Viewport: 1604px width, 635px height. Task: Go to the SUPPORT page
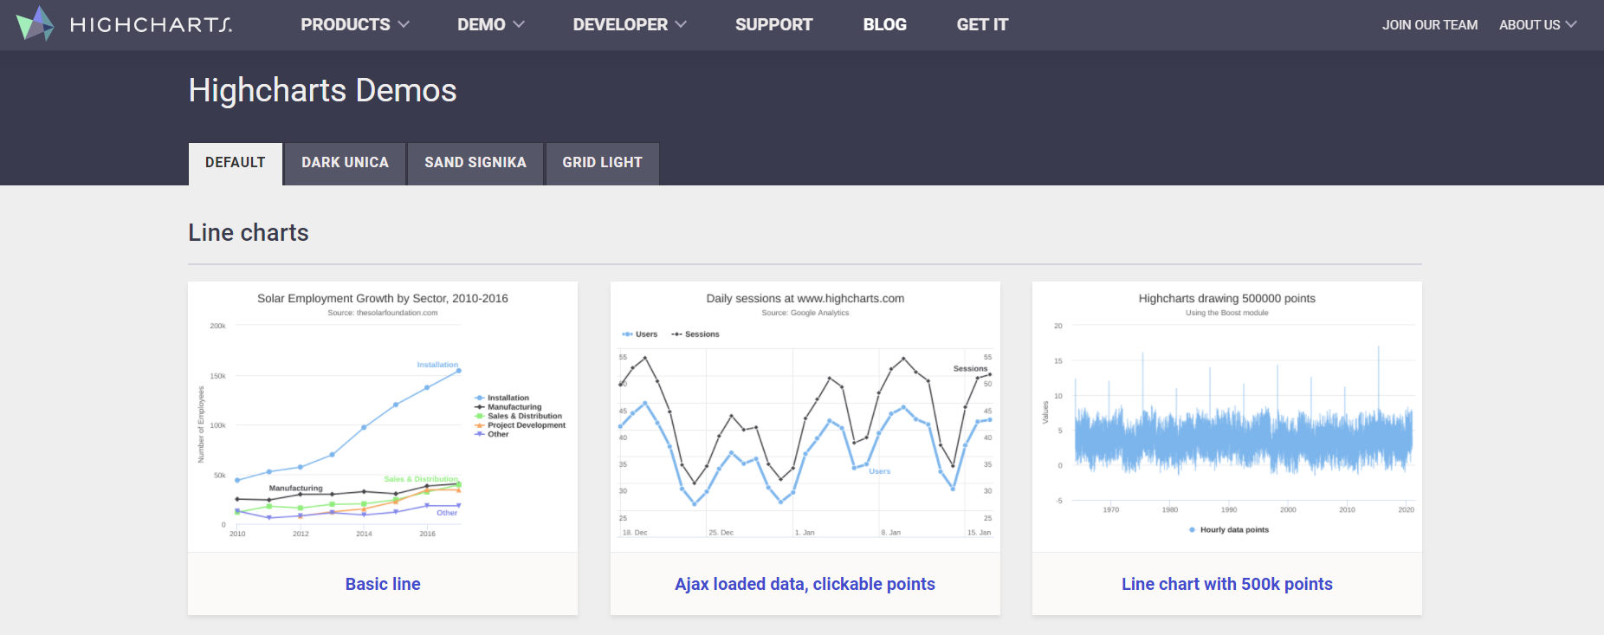pyautogui.click(x=774, y=24)
